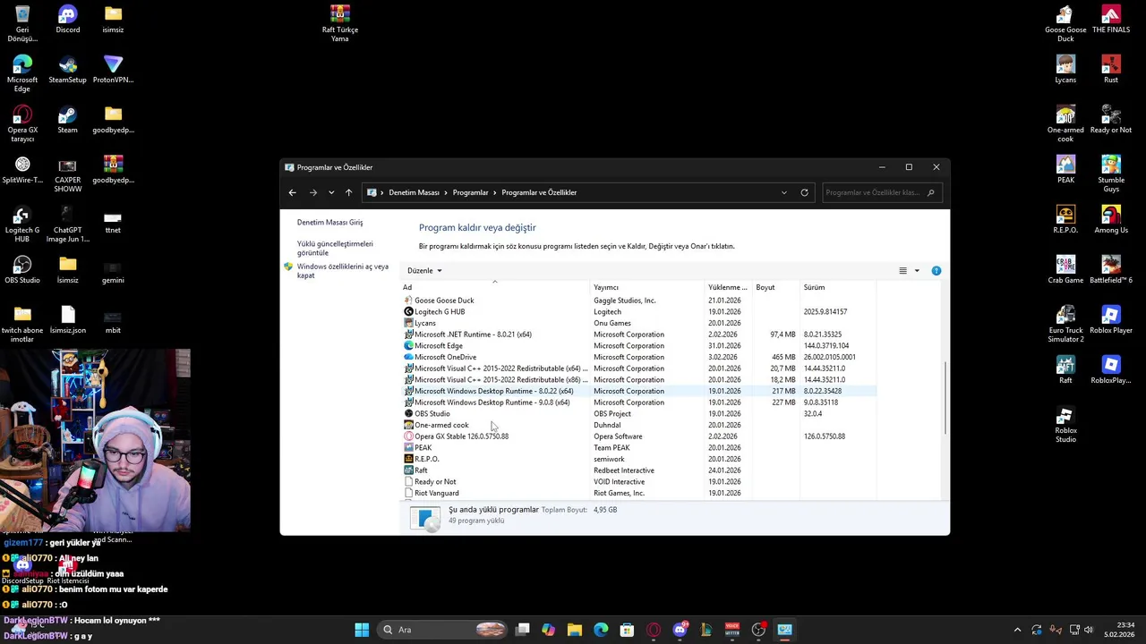This screenshot has height=644, width=1146.
Task: Select the Roblox Studio desktop icon
Action: pyautogui.click(x=1065, y=425)
